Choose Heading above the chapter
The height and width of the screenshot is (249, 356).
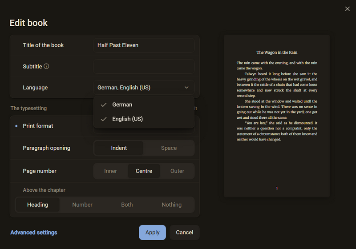click(x=38, y=205)
